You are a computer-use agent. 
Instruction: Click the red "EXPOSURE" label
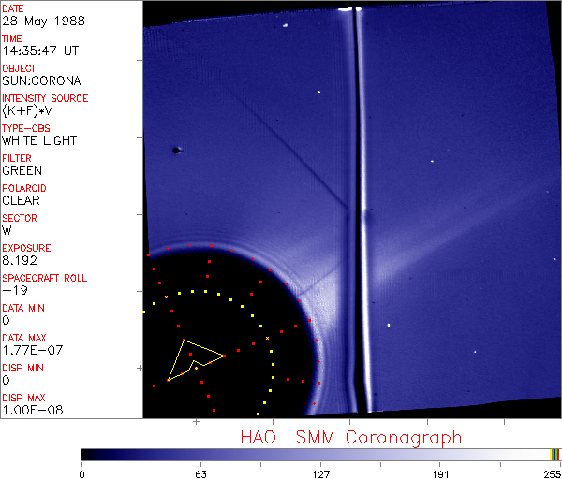[26, 248]
